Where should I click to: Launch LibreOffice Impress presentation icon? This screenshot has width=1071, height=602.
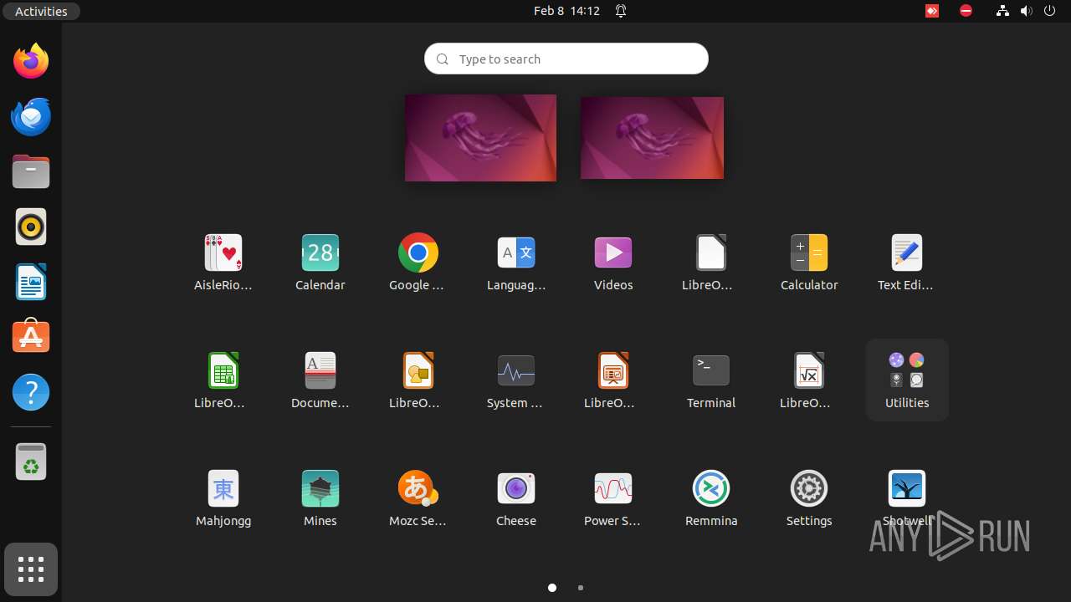point(613,380)
